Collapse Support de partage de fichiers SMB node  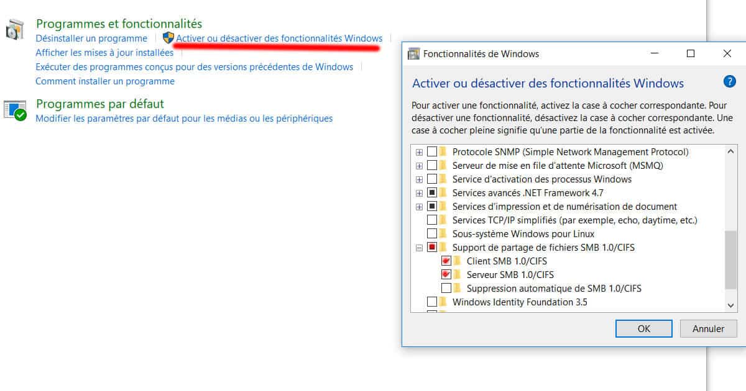(x=419, y=248)
